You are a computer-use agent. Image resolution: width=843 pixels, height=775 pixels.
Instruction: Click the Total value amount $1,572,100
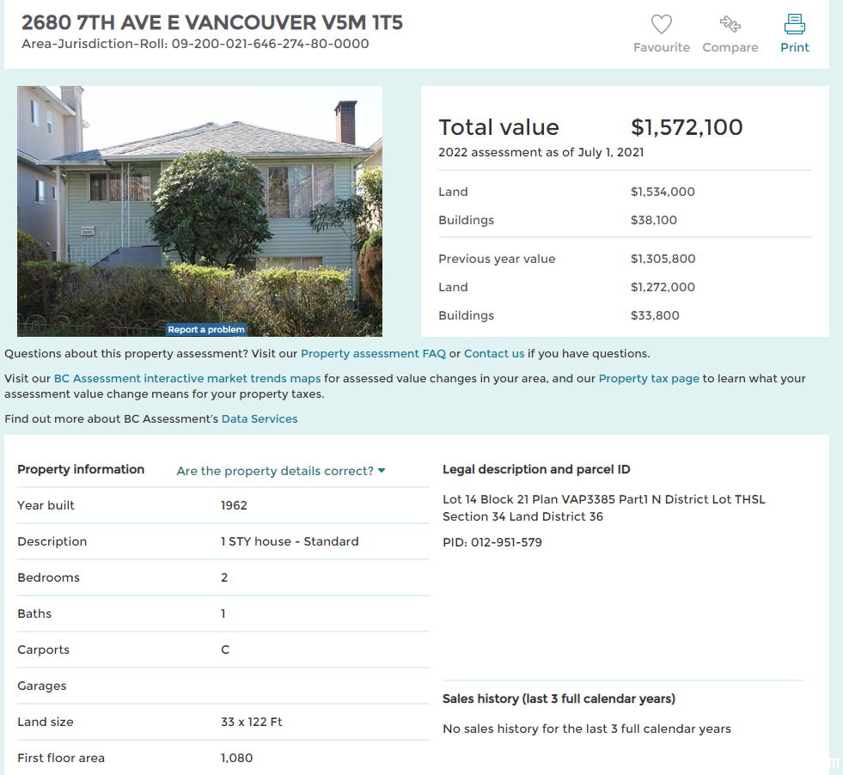[687, 127]
